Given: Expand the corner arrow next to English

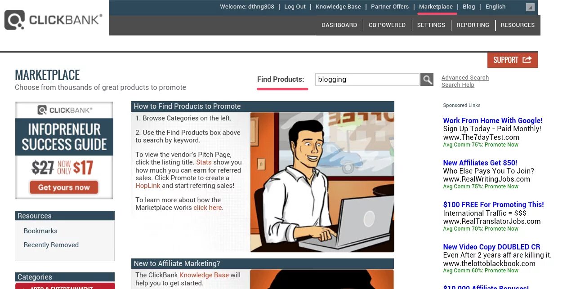Looking at the screenshot, I should (x=530, y=7).
